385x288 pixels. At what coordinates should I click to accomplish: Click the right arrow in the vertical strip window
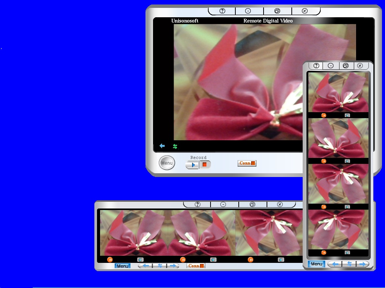point(362,264)
